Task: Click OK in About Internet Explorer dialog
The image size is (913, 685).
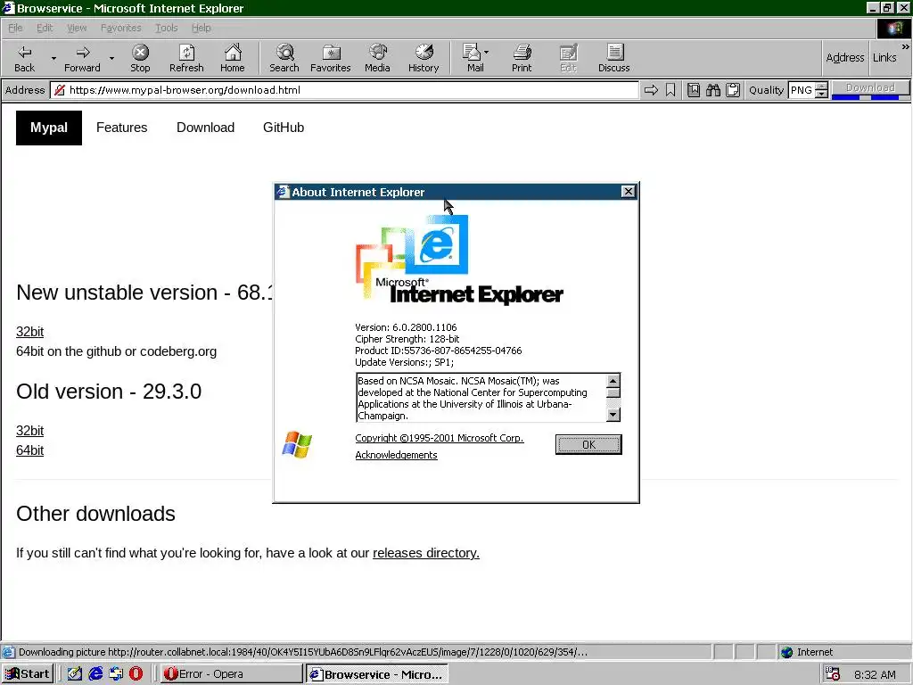Action: point(588,444)
